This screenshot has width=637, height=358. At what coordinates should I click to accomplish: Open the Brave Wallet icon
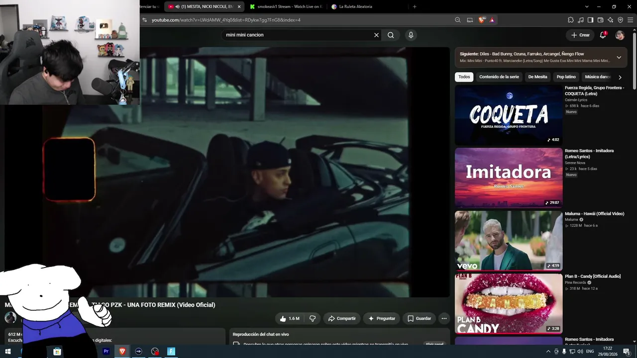[600, 20]
